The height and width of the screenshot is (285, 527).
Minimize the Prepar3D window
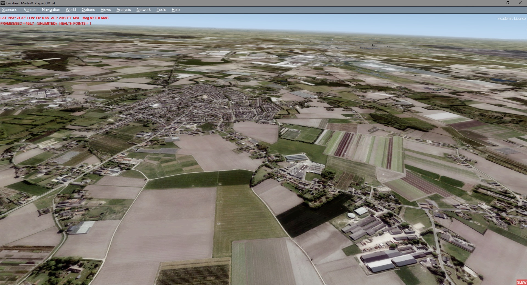coord(495,3)
